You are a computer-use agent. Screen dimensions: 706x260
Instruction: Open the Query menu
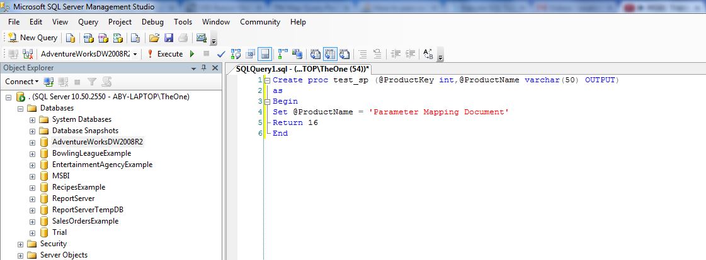pyautogui.click(x=88, y=22)
